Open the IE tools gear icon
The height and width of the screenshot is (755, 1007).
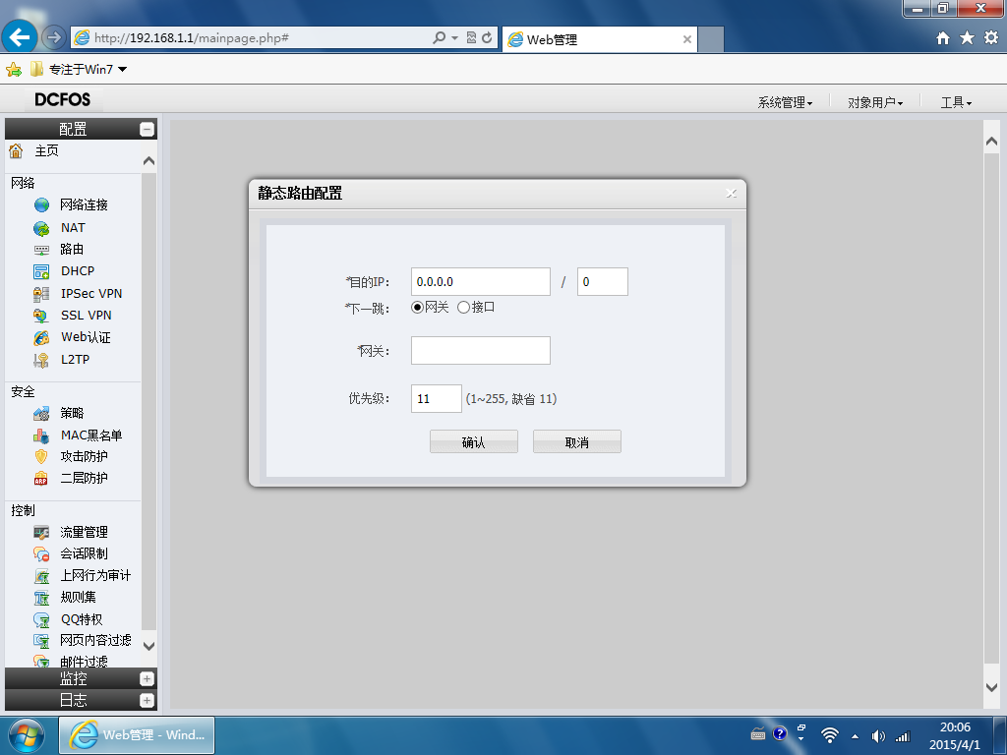tap(991, 38)
